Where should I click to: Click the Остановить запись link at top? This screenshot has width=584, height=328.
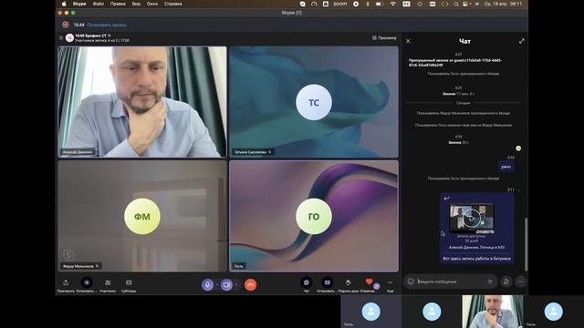(x=107, y=25)
